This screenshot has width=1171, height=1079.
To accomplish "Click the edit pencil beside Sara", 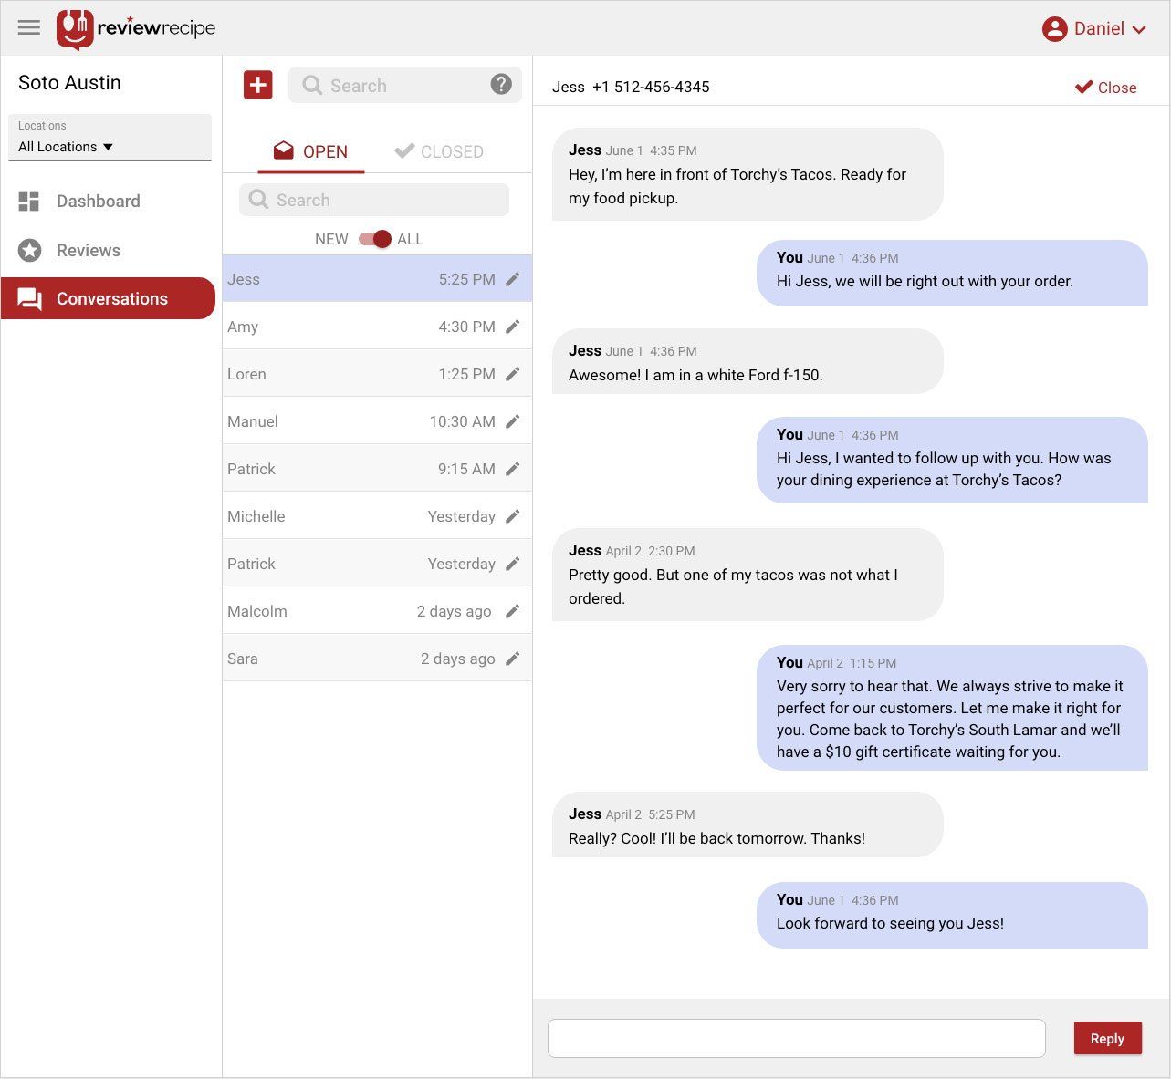I will point(513,659).
